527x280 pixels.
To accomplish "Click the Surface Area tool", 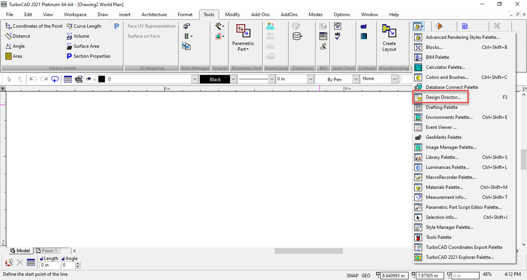I will click(83, 46).
